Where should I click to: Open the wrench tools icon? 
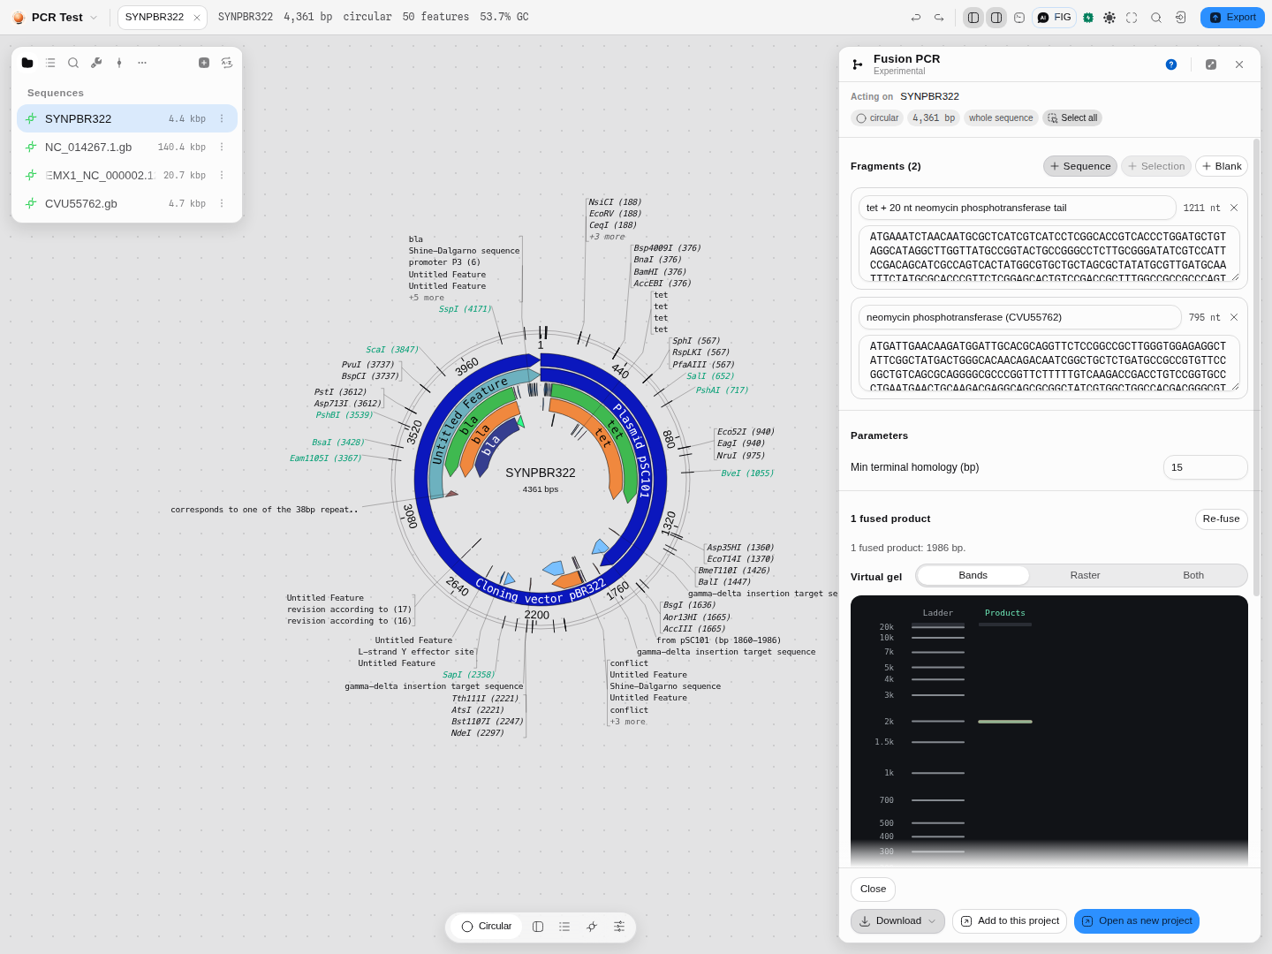96,63
